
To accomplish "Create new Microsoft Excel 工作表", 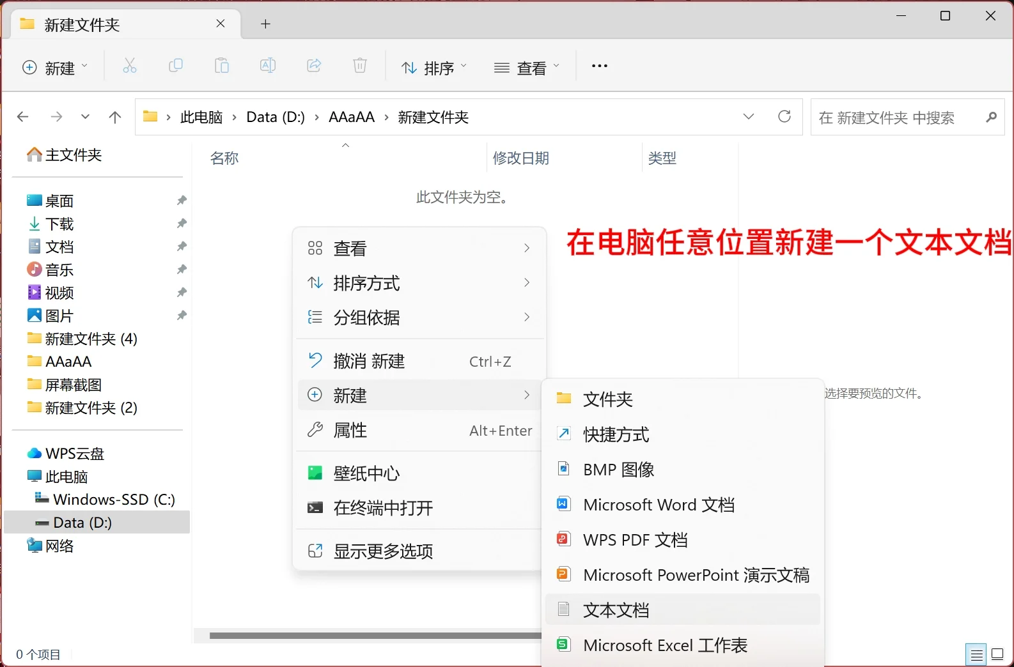I will 682,645.
